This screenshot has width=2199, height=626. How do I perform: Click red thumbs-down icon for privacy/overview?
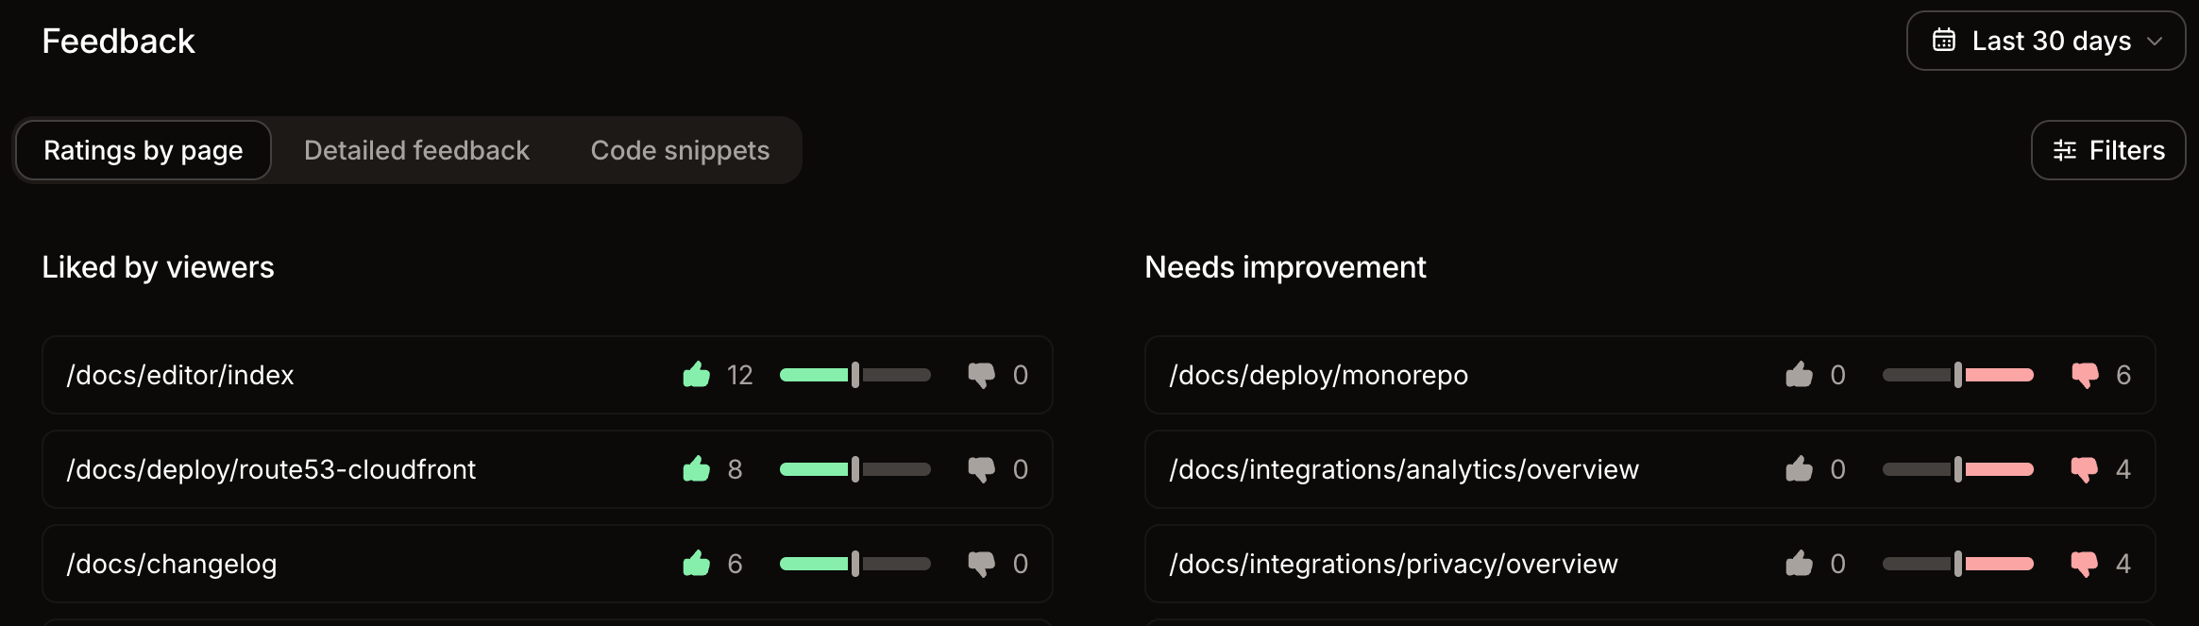[2085, 564]
